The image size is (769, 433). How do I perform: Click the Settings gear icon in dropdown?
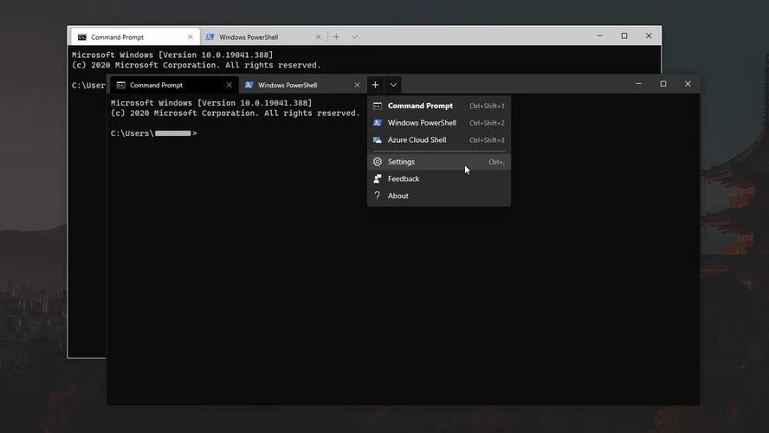click(378, 162)
